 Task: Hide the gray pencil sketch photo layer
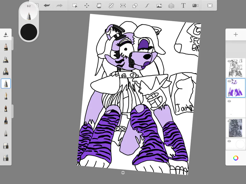coord(229,121)
